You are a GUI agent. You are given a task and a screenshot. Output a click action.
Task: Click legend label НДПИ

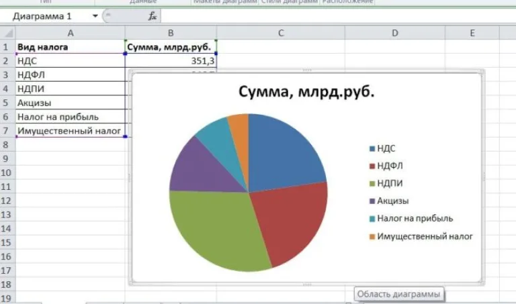pos(390,183)
